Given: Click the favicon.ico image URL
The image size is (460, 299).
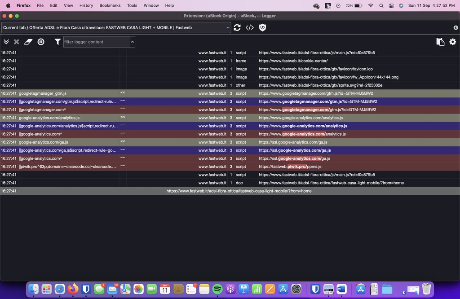Looking at the screenshot, I should click(x=316, y=69).
